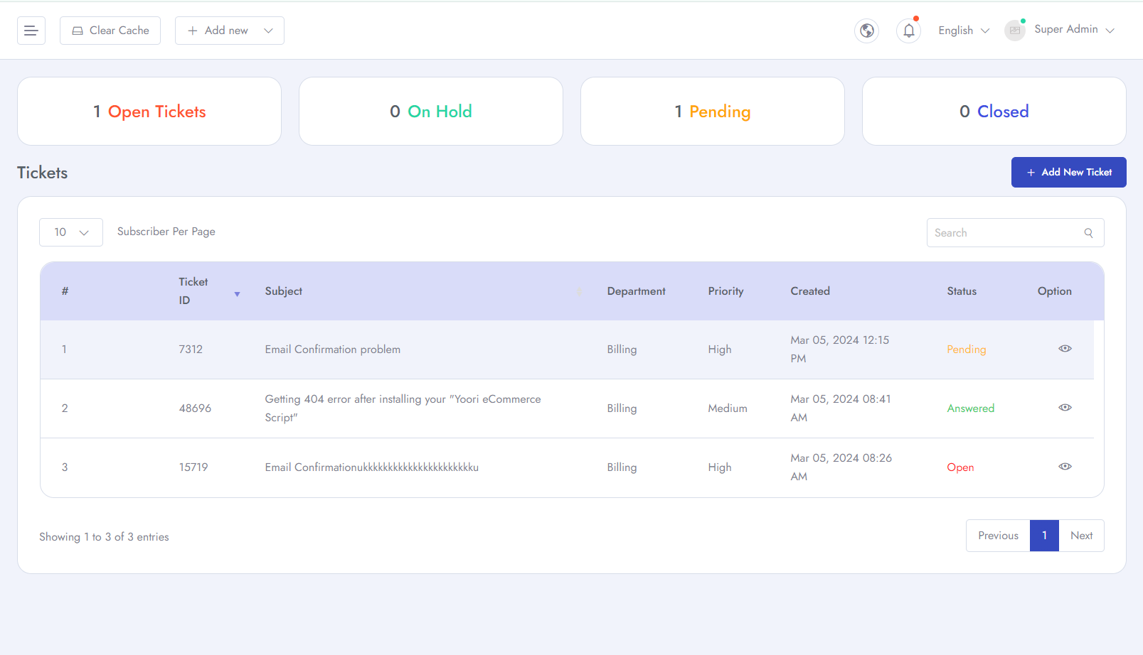The height and width of the screenshot is (655, 1143).
Task: View ticket 15719 with eye icon
Action: pyautogui.click(x=1065, y=467)
